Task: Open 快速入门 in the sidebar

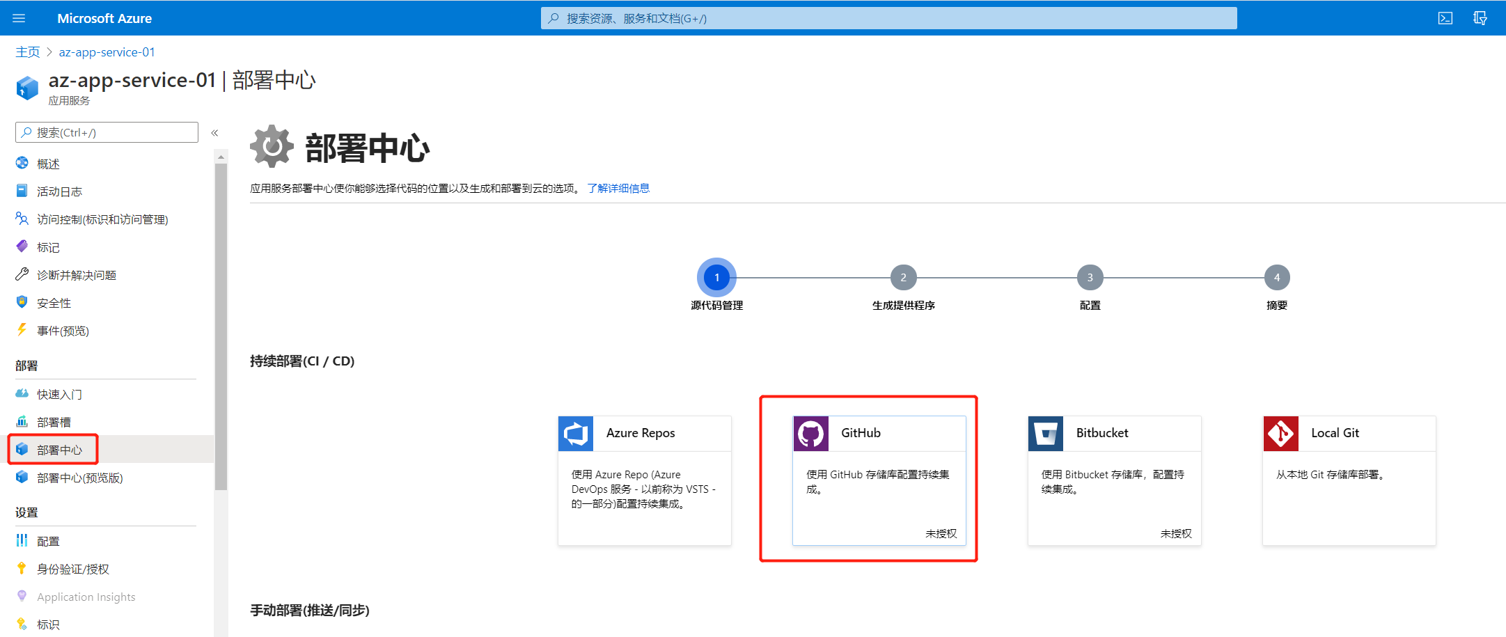Action: click(x=59, y=394)
